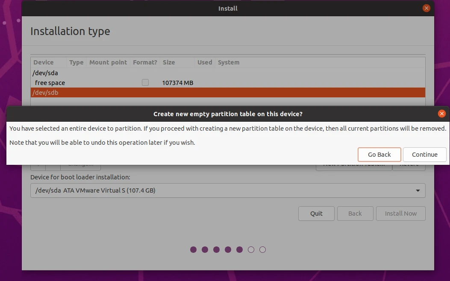The image size is (450, 281).
Task: Open the boot loader device dropdown
Action: coord(227,190)
